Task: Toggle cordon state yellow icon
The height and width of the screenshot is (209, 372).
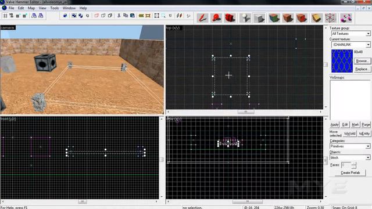Action: 141,16
